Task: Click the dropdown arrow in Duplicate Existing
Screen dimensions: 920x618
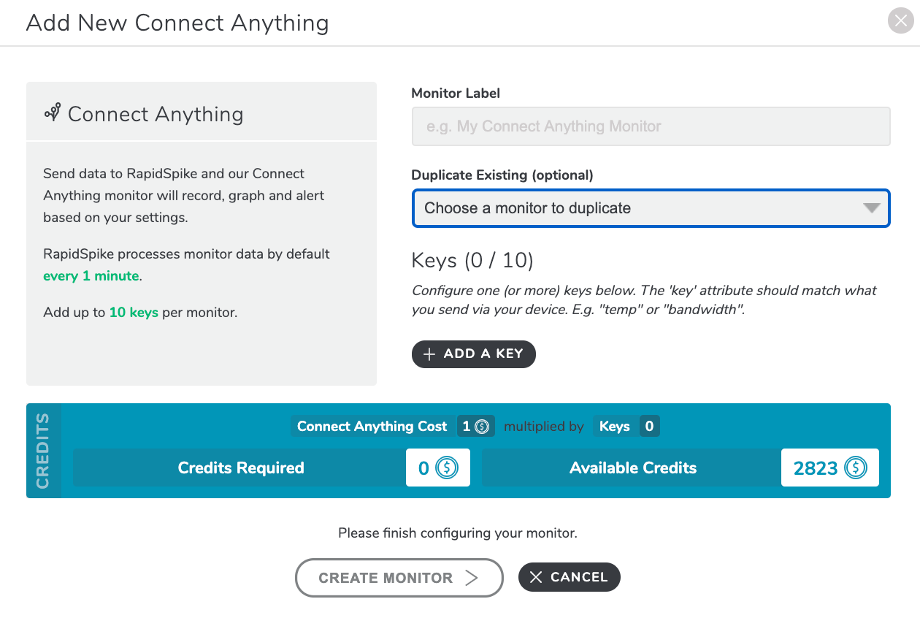Action: click(871, 208)
